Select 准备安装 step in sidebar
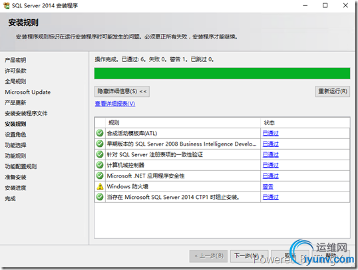This screenshot has height=270, width=358. [15, 177]
